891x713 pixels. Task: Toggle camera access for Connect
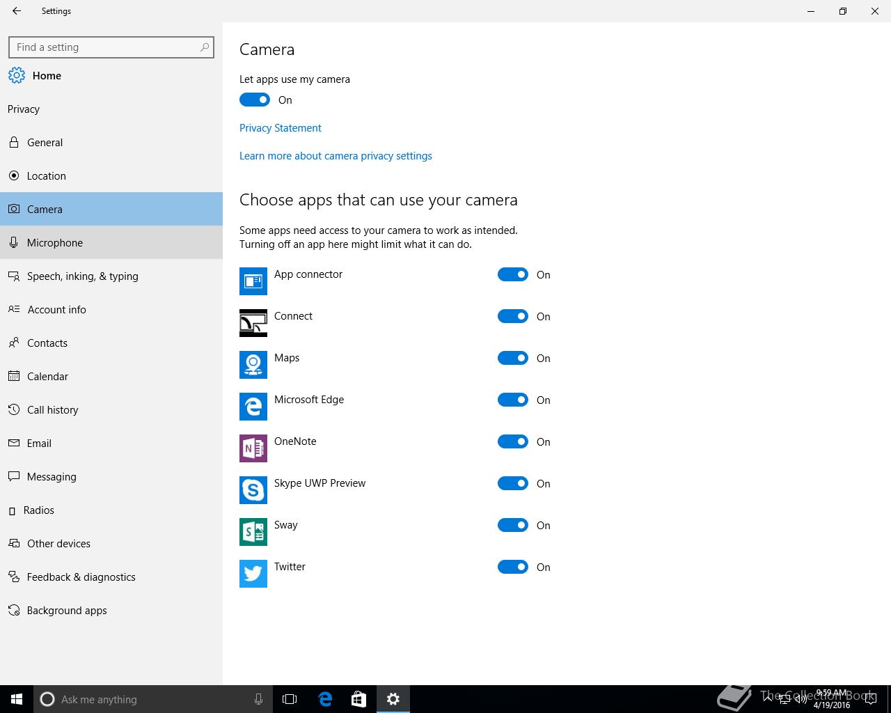513,316
